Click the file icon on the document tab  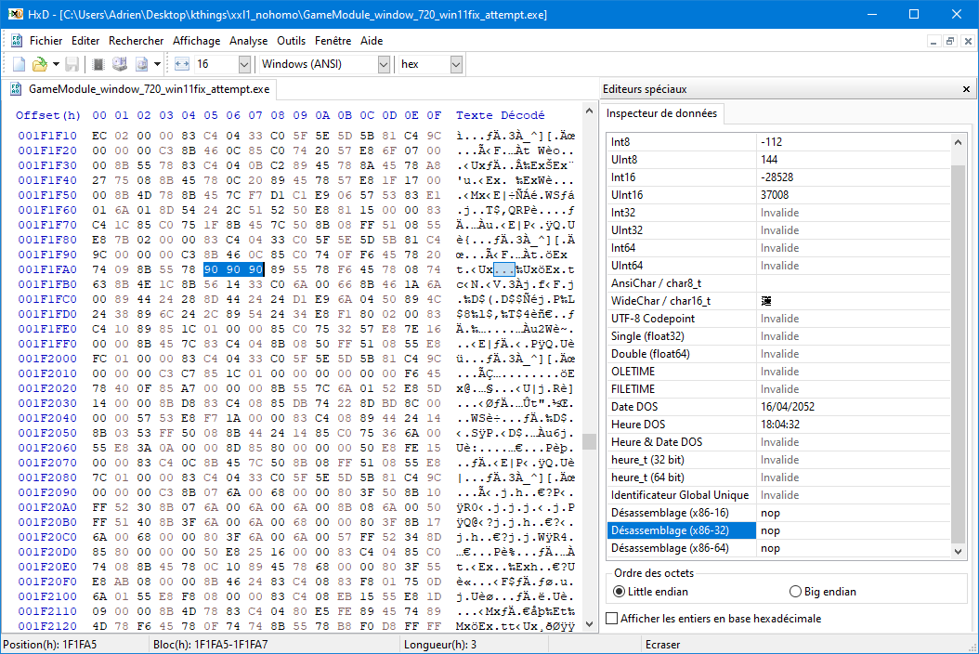[17, 89]
